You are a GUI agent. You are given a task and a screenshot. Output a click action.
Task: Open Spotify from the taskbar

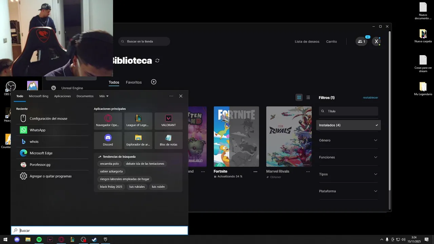39,240
